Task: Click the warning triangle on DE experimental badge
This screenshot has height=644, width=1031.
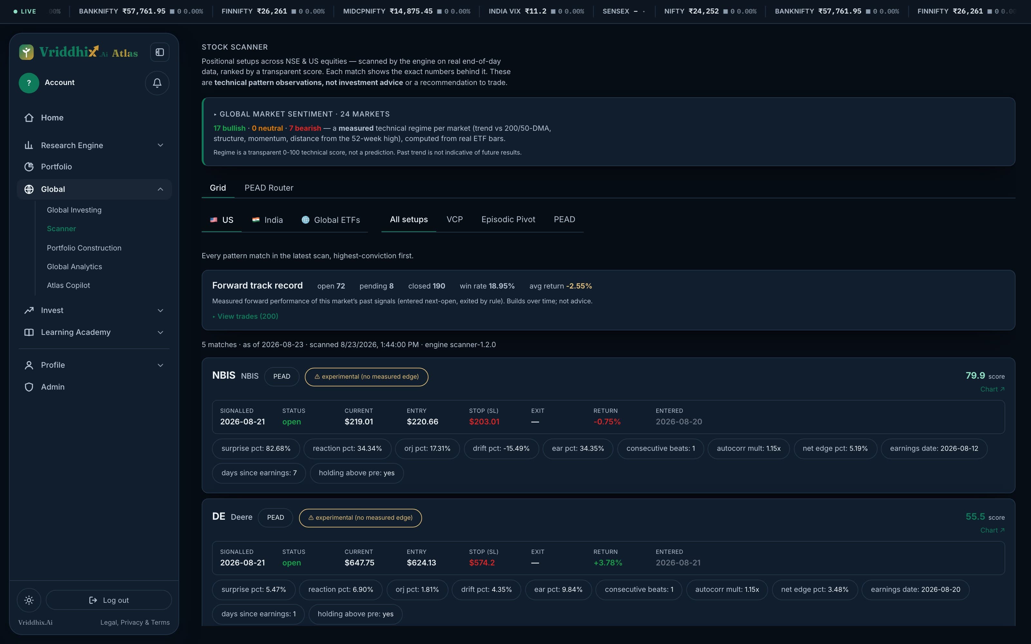Action: (x=311, y=517)
